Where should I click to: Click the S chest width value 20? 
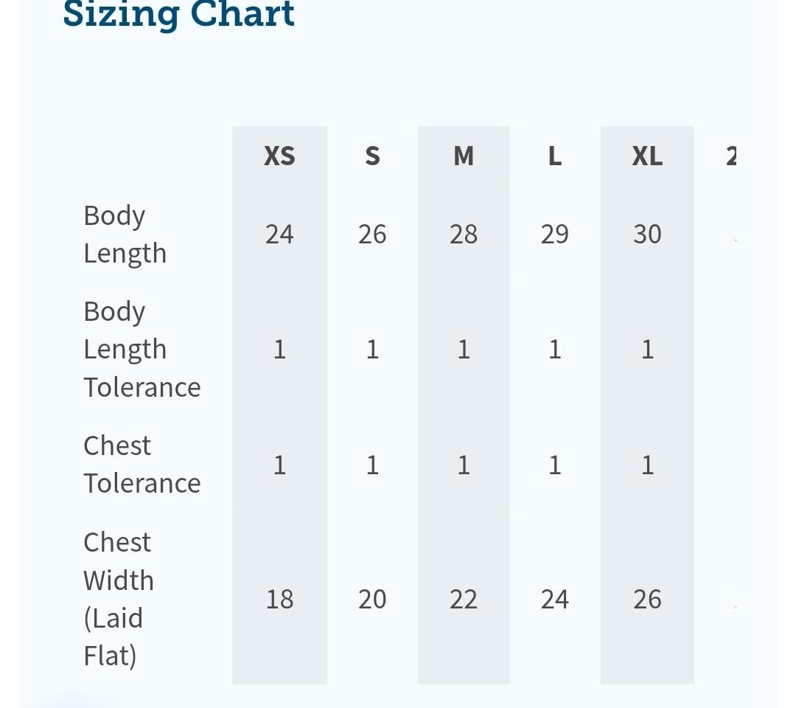[372, 600]
